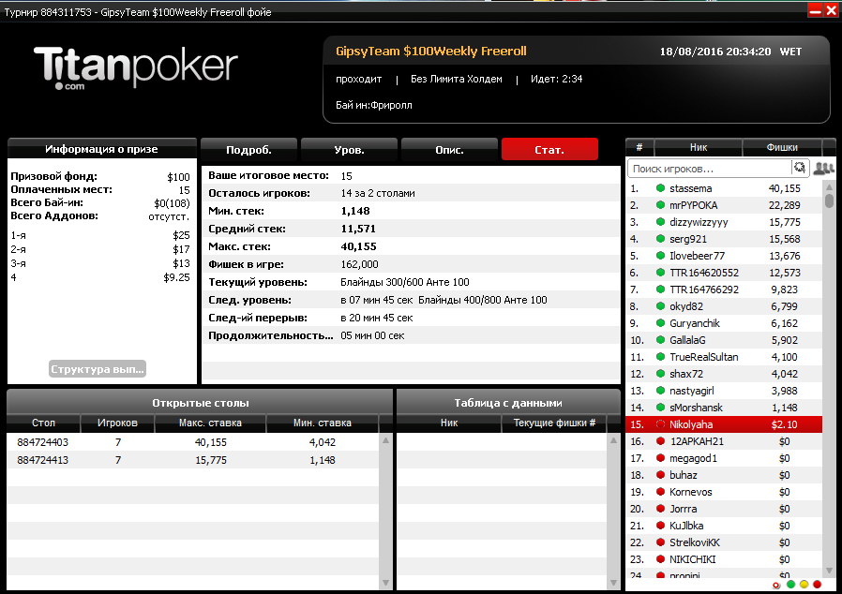Viewport: 842px width, 594px height.
Task: Select player megagod1 in the list
Action: (x=724, y=458)
